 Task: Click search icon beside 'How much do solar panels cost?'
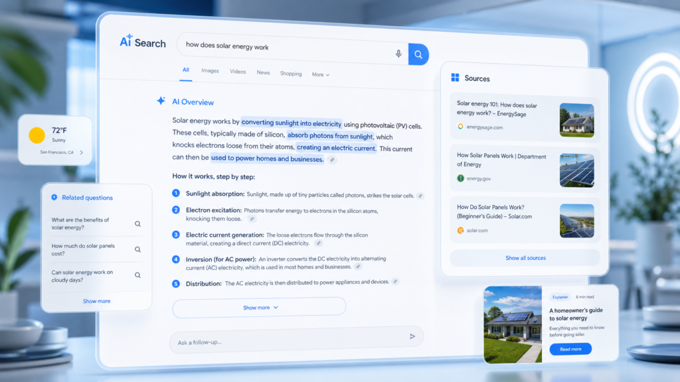[x=137, y=249]
